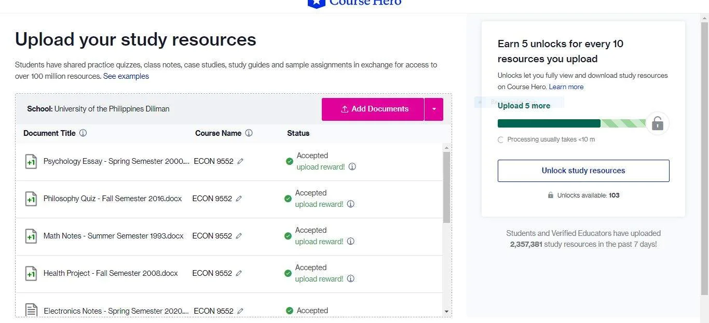Viewport: 709px width, 323px height.
Task: Click the +1 document icon for Health Project
Action: pyautogui.click(x=31, y=274)
